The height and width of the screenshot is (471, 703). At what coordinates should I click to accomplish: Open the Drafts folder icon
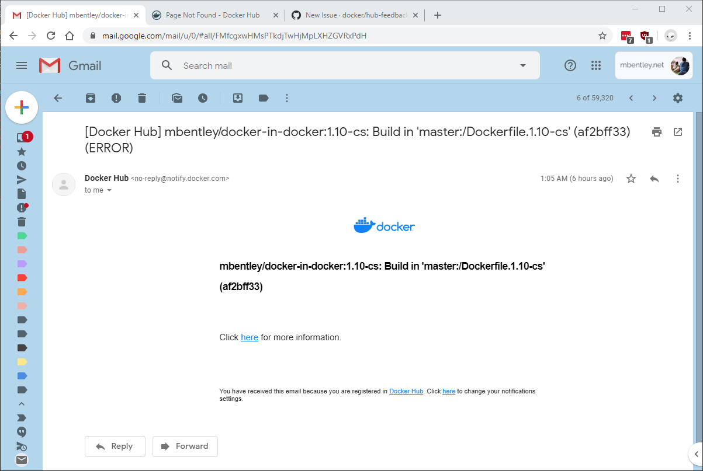click(22, 194)
